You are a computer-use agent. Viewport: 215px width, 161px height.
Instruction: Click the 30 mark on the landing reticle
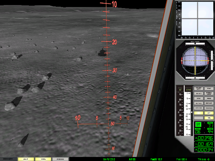click(x=115, y=70)
